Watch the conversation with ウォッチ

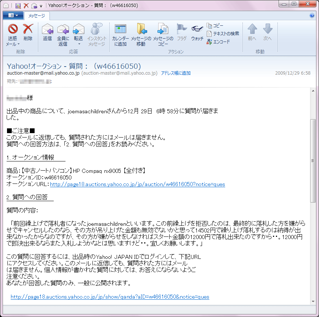197,32
